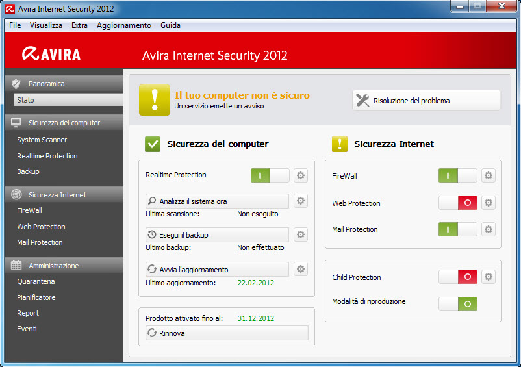Open Child Protection settings gear
The width and height of the screenshot is (521, 367).
489,277
